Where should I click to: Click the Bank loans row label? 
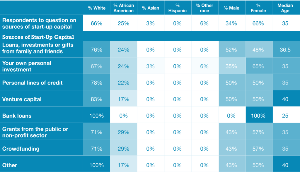click(x=17, y=116)
